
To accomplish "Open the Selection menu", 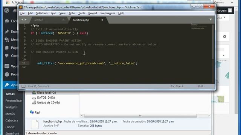I will (x=42, y=13).
